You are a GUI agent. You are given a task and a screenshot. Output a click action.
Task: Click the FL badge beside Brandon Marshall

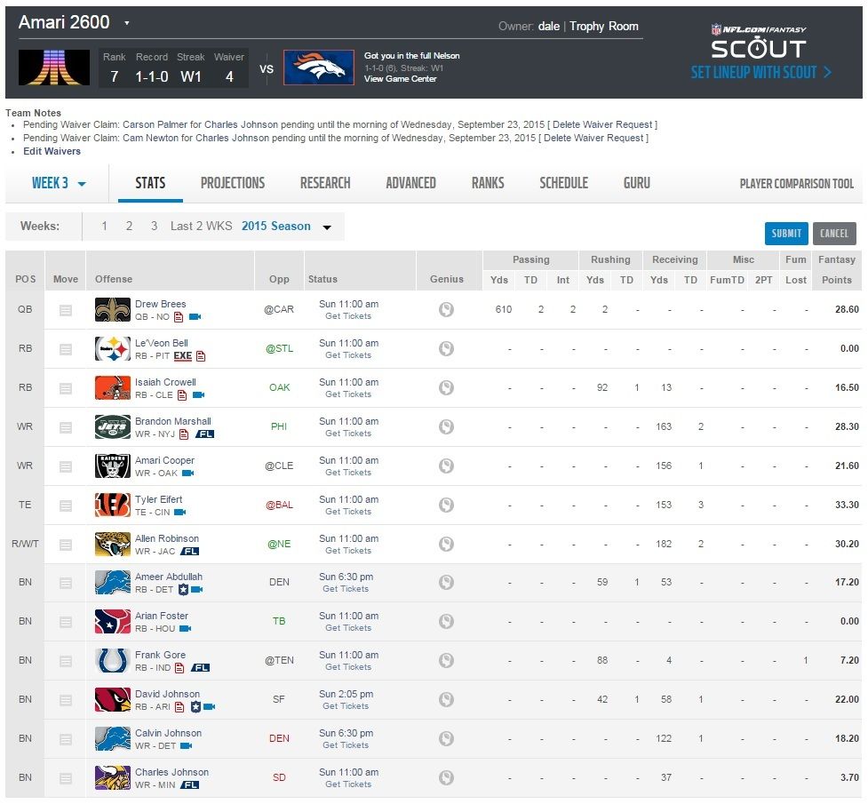click(x=204, y=434)
